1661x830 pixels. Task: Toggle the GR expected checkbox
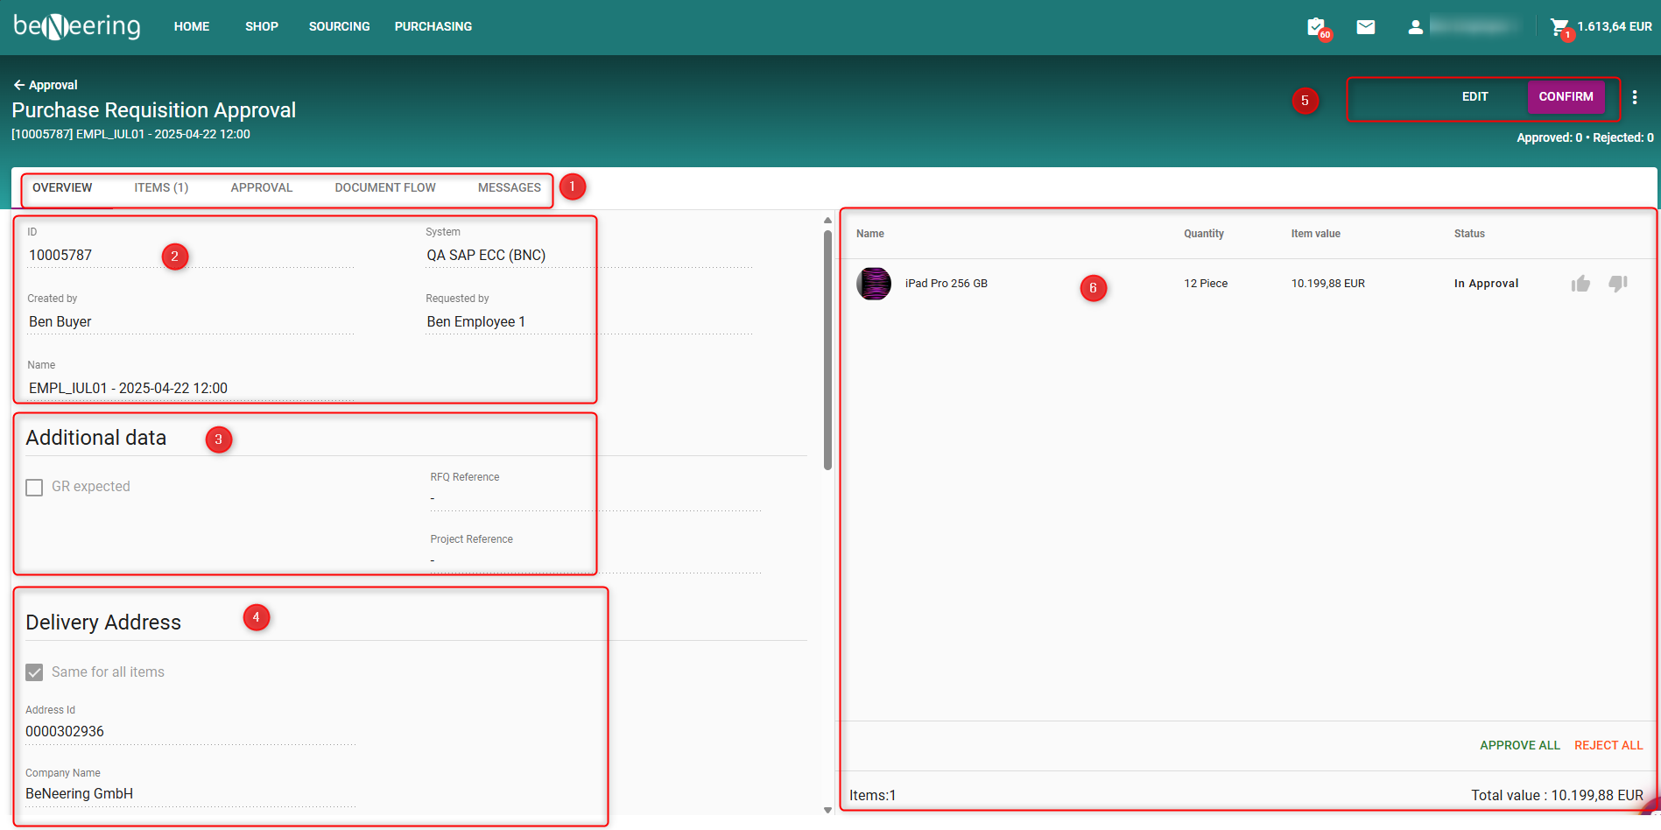click(x=34, y=488)
